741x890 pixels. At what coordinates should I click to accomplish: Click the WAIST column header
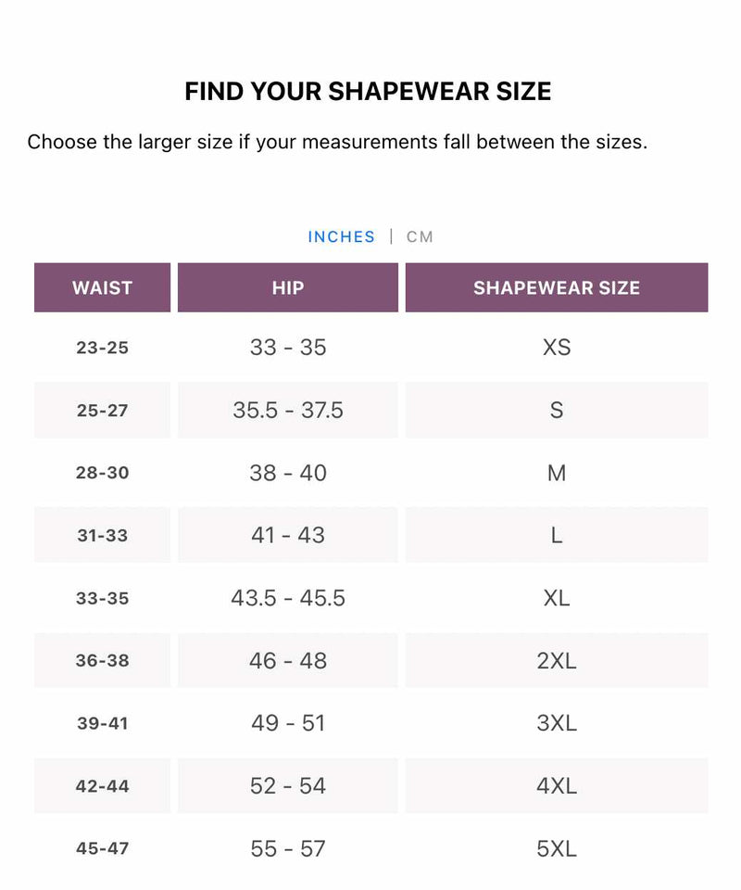coord(101,287)
